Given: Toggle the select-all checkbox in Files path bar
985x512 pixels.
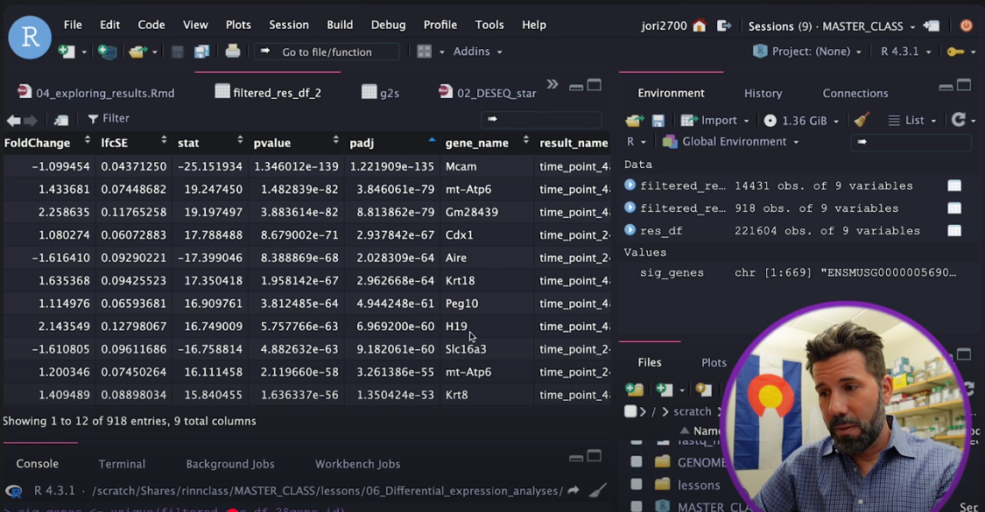Looking at the screenshot, I should 630,411.
